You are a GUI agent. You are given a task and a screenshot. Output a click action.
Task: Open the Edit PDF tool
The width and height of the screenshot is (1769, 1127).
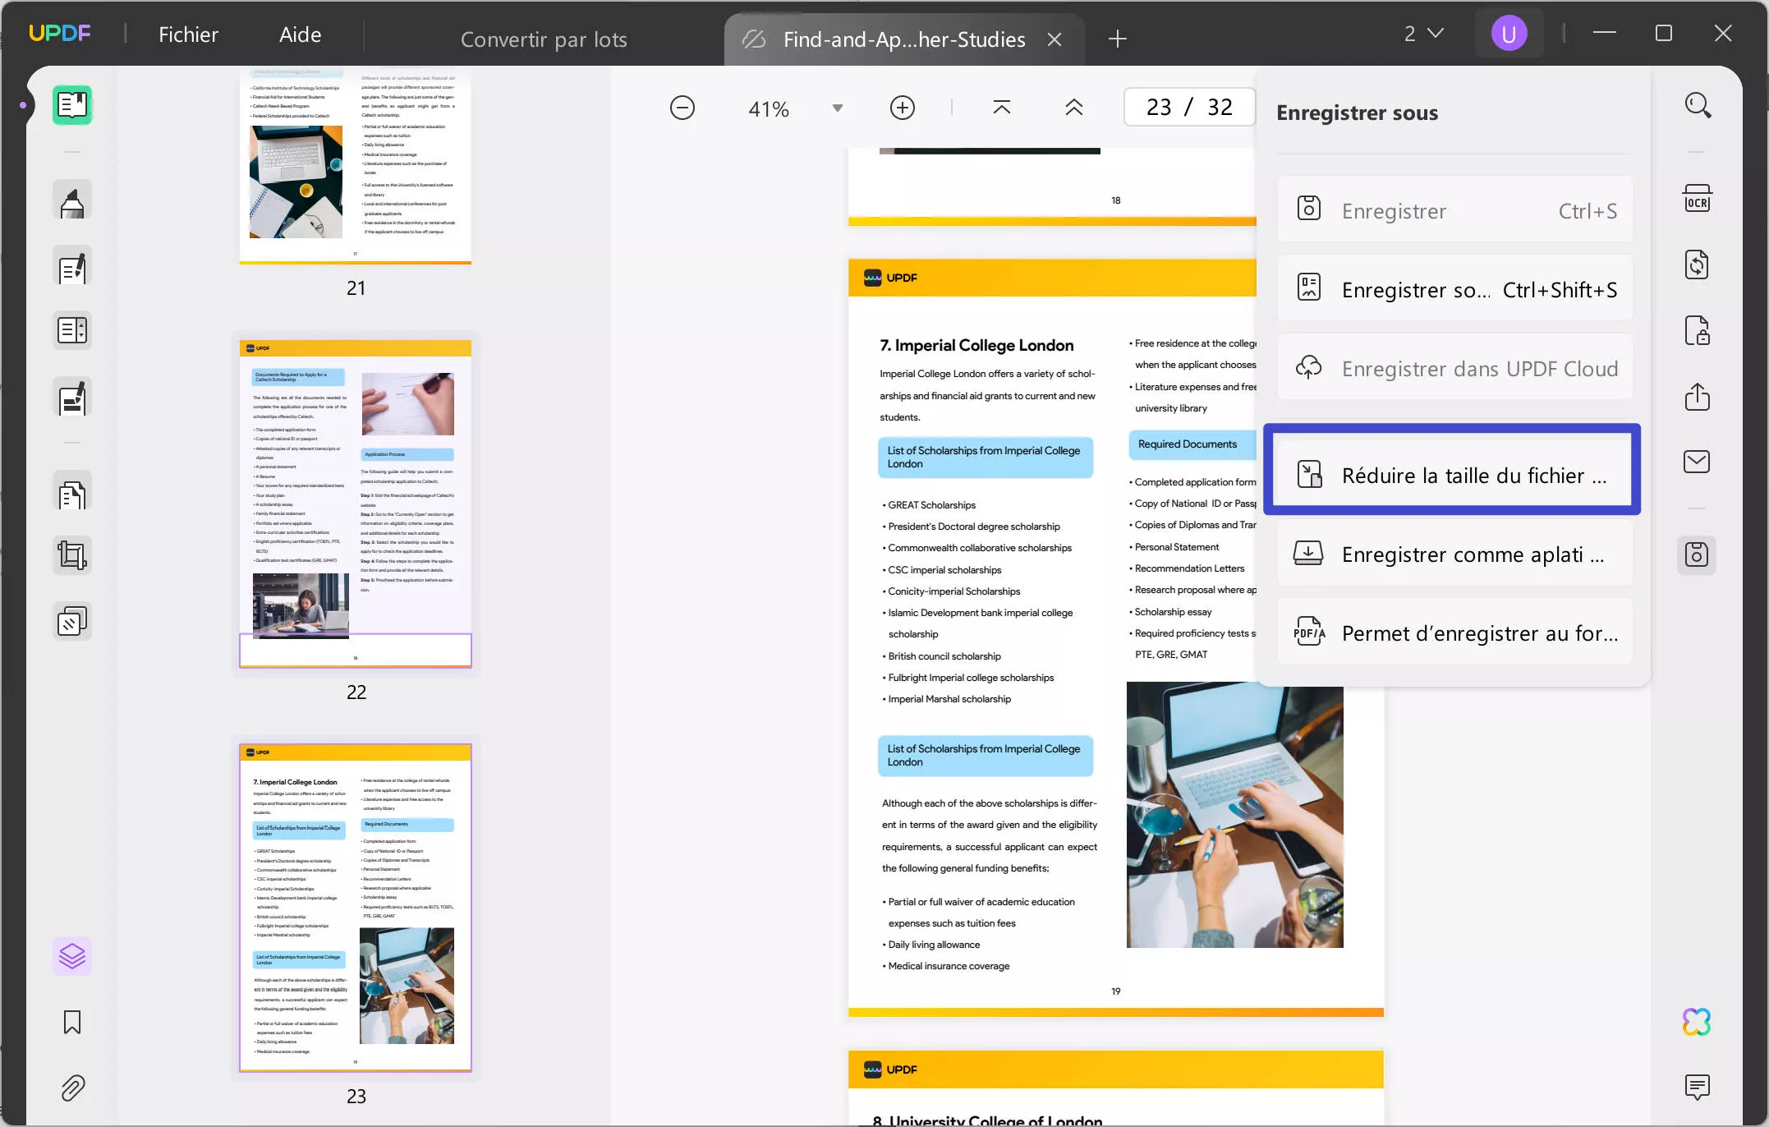[72, 266]
